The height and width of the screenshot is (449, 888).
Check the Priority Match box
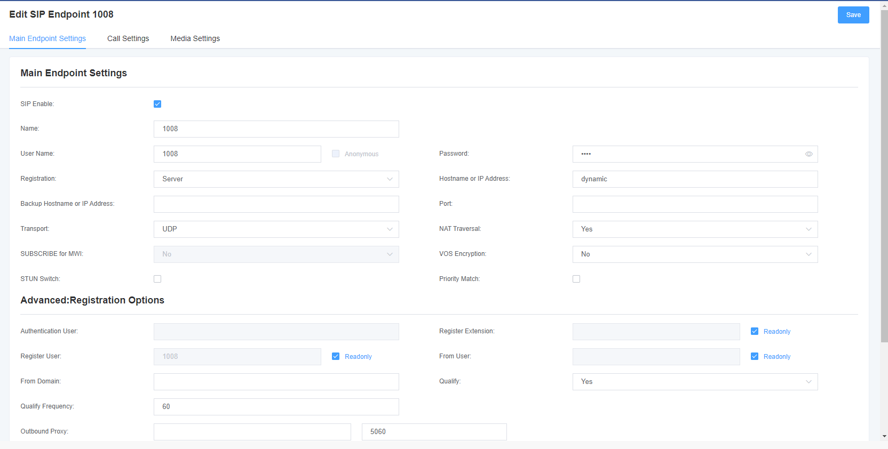[576, 279]
